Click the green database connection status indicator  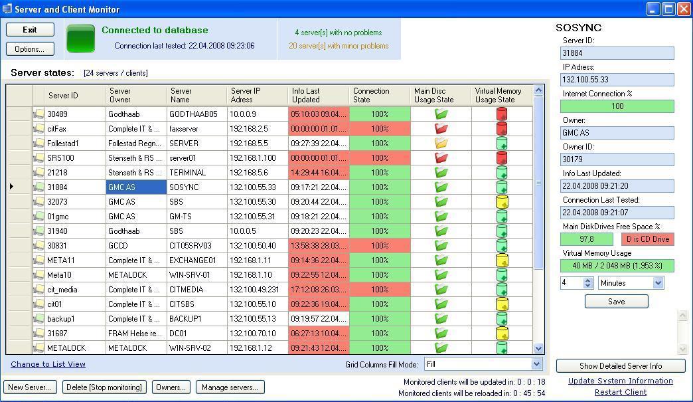coord(81,39)
